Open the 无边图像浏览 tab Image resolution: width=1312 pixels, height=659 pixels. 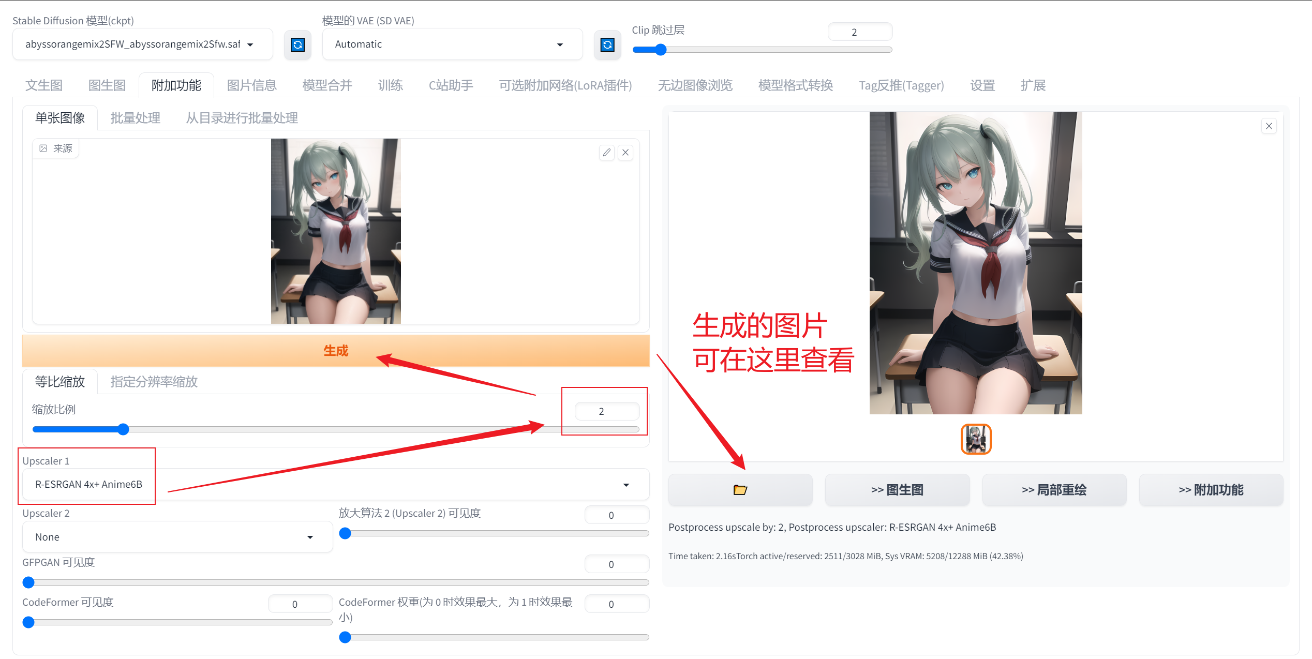click(x=695, y=85)
